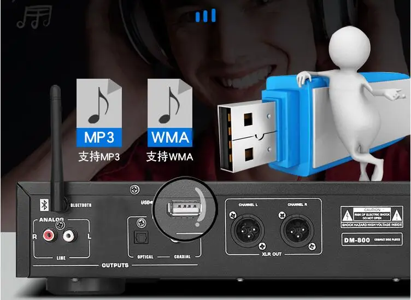The width and height of the screenshot is (411, 300).
Task: Click the COAXIAL label
Action: click(x=182, y=257)
